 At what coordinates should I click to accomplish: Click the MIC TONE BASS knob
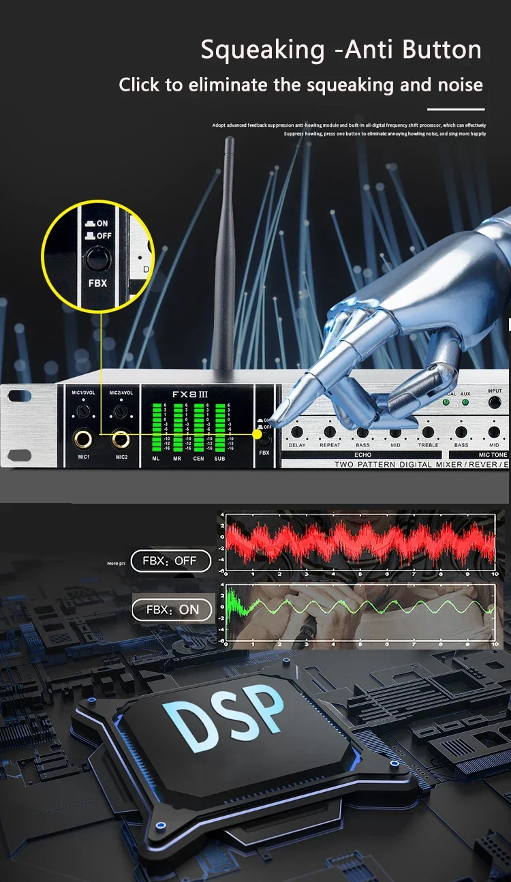click(x=461, y=431)
